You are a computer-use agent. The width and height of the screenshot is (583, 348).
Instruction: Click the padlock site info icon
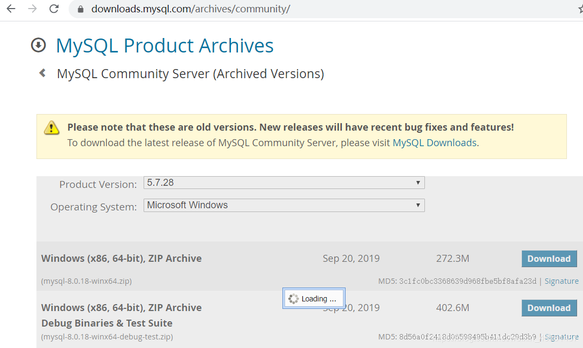(81, 9)
